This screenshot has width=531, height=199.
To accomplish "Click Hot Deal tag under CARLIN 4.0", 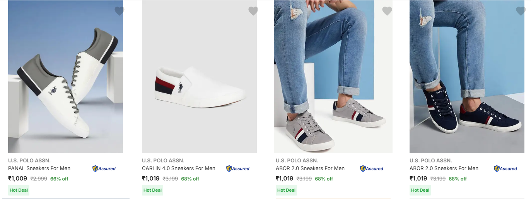I will pos(152,190).
